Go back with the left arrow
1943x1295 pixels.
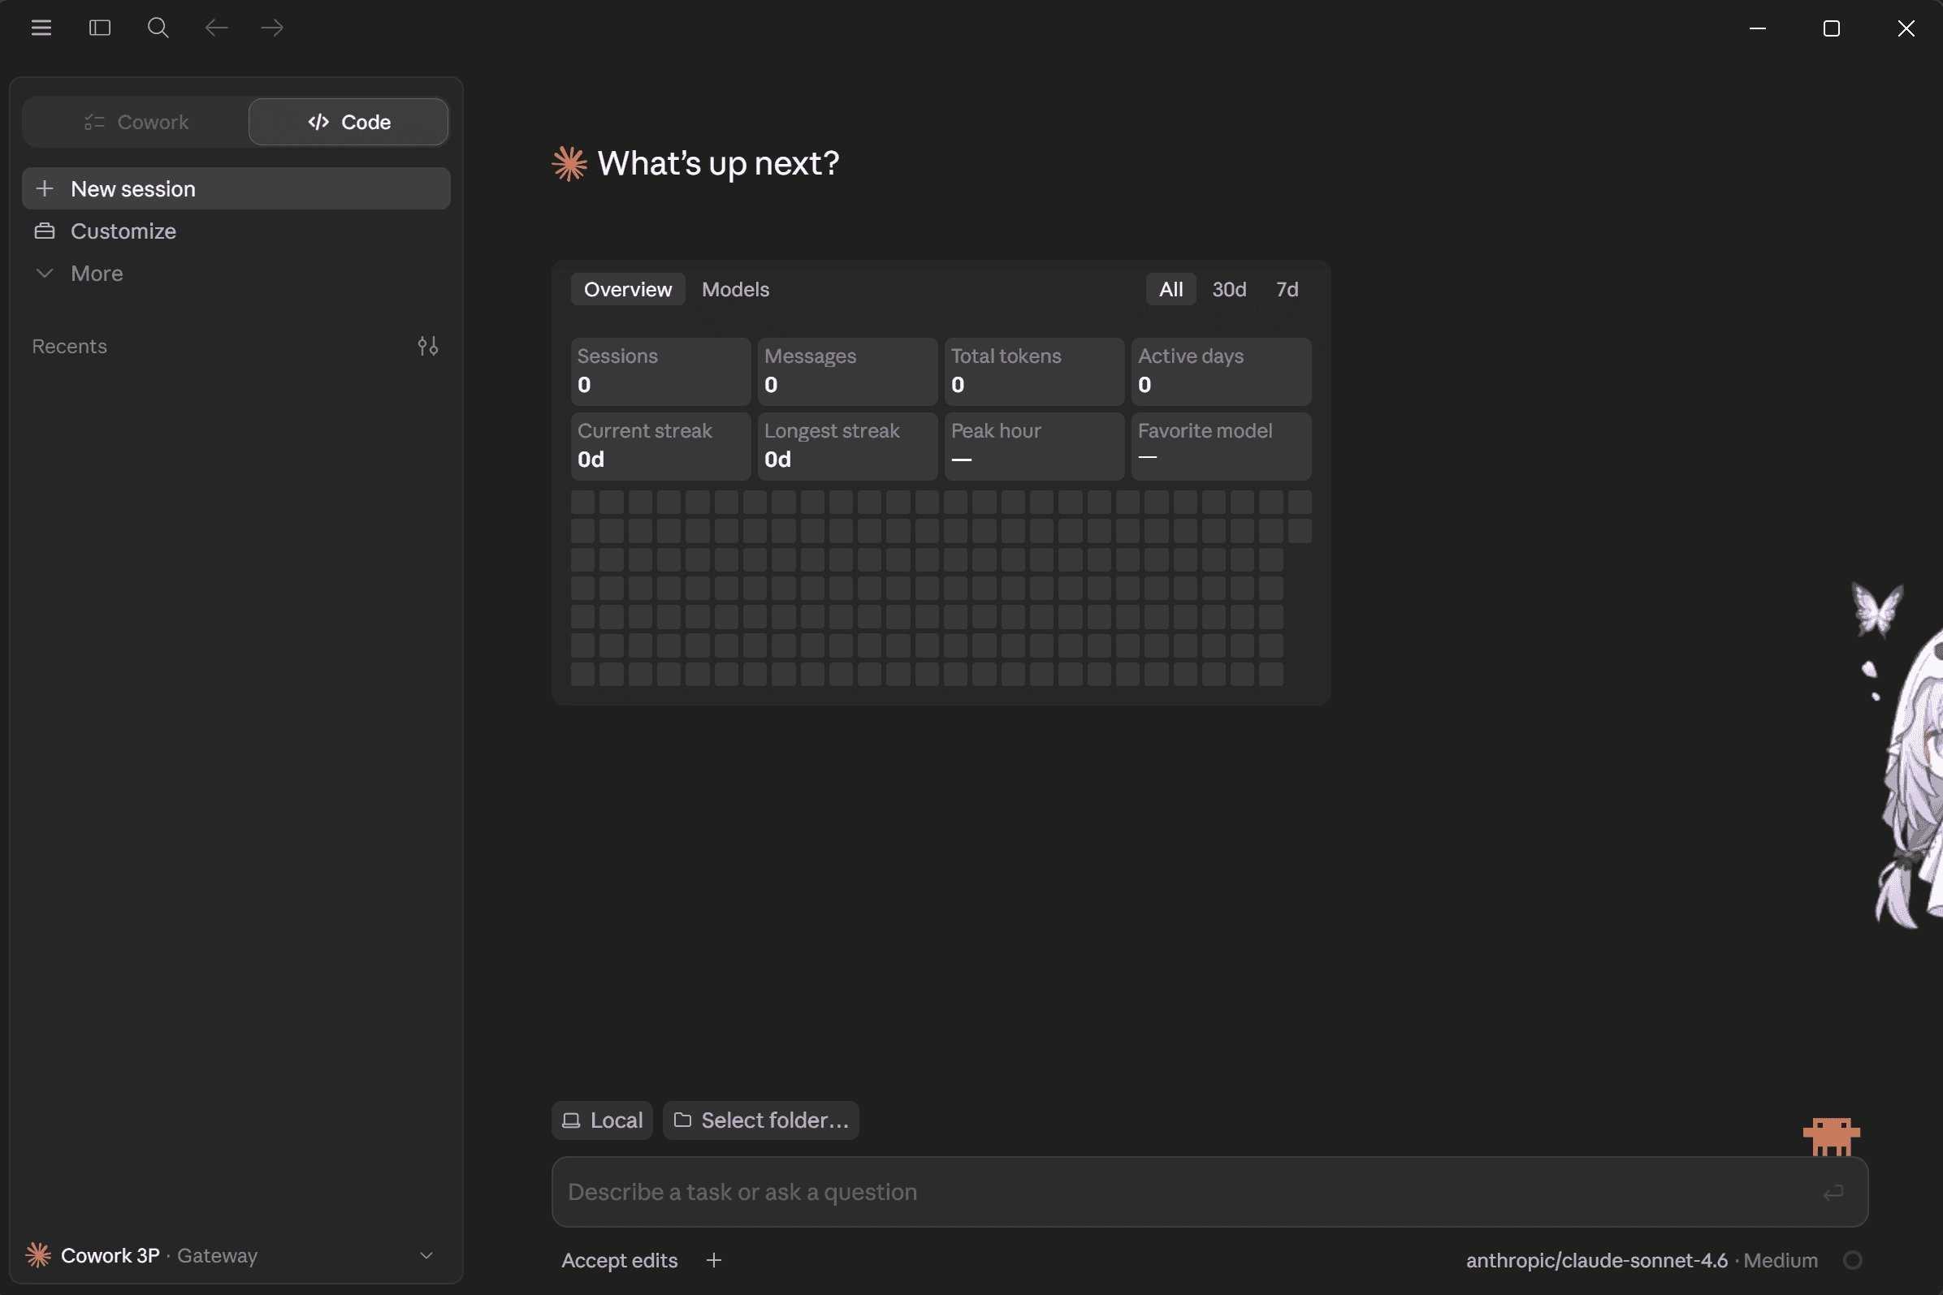coord(216,28)
